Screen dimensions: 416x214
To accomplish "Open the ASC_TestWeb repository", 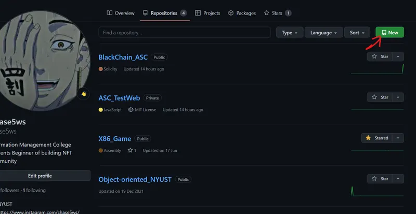I will [119, 98].
